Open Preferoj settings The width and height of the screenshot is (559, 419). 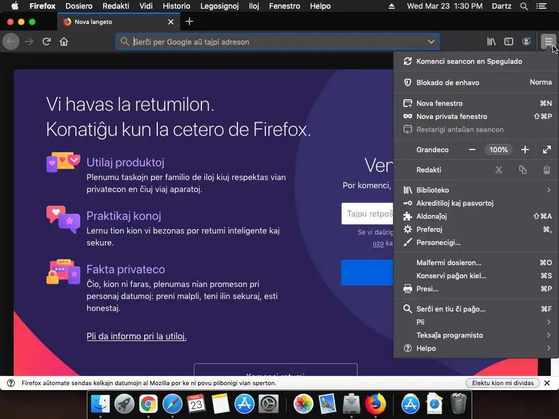pyautogui.click(x=476, y=230)
